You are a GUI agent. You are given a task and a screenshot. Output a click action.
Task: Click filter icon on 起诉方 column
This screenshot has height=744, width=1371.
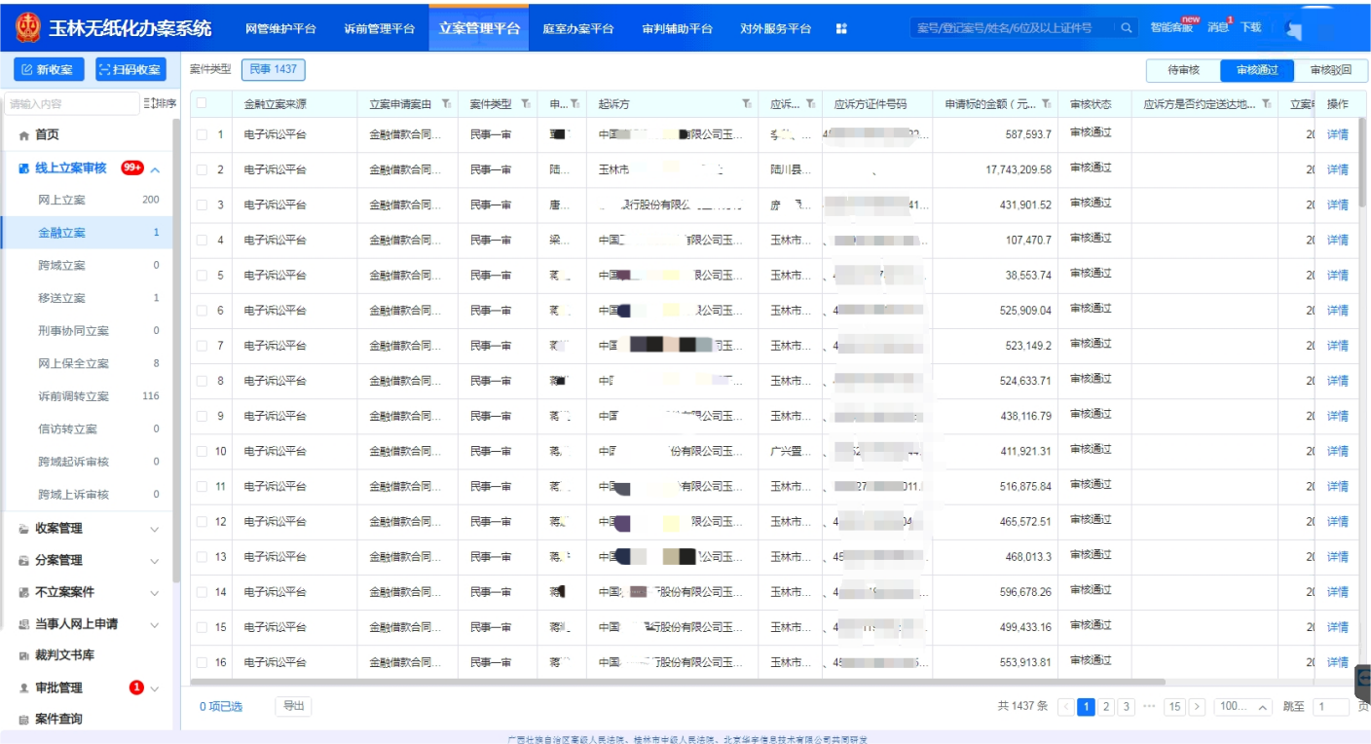point(747,104)
